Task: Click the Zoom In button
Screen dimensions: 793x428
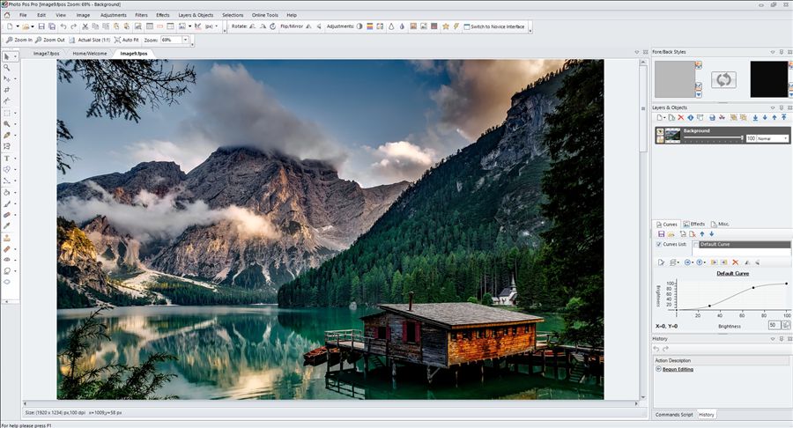Action: click(x=19, y=40)
